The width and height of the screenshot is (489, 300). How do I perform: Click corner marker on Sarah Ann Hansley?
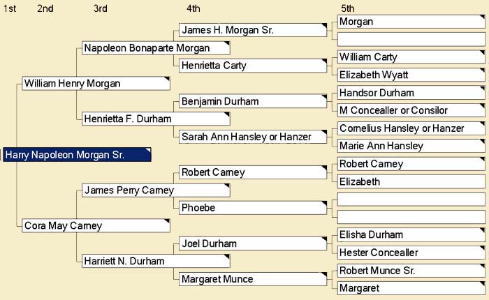tap(324, 133)
